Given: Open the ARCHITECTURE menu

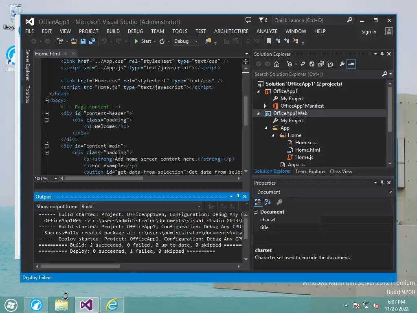Looking at the screenshot, I should 231,31.
